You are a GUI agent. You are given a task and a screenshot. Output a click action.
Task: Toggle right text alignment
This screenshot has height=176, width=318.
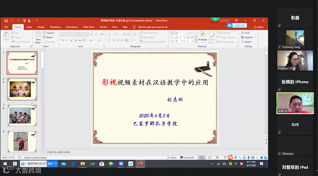click(x=118, y=40)
